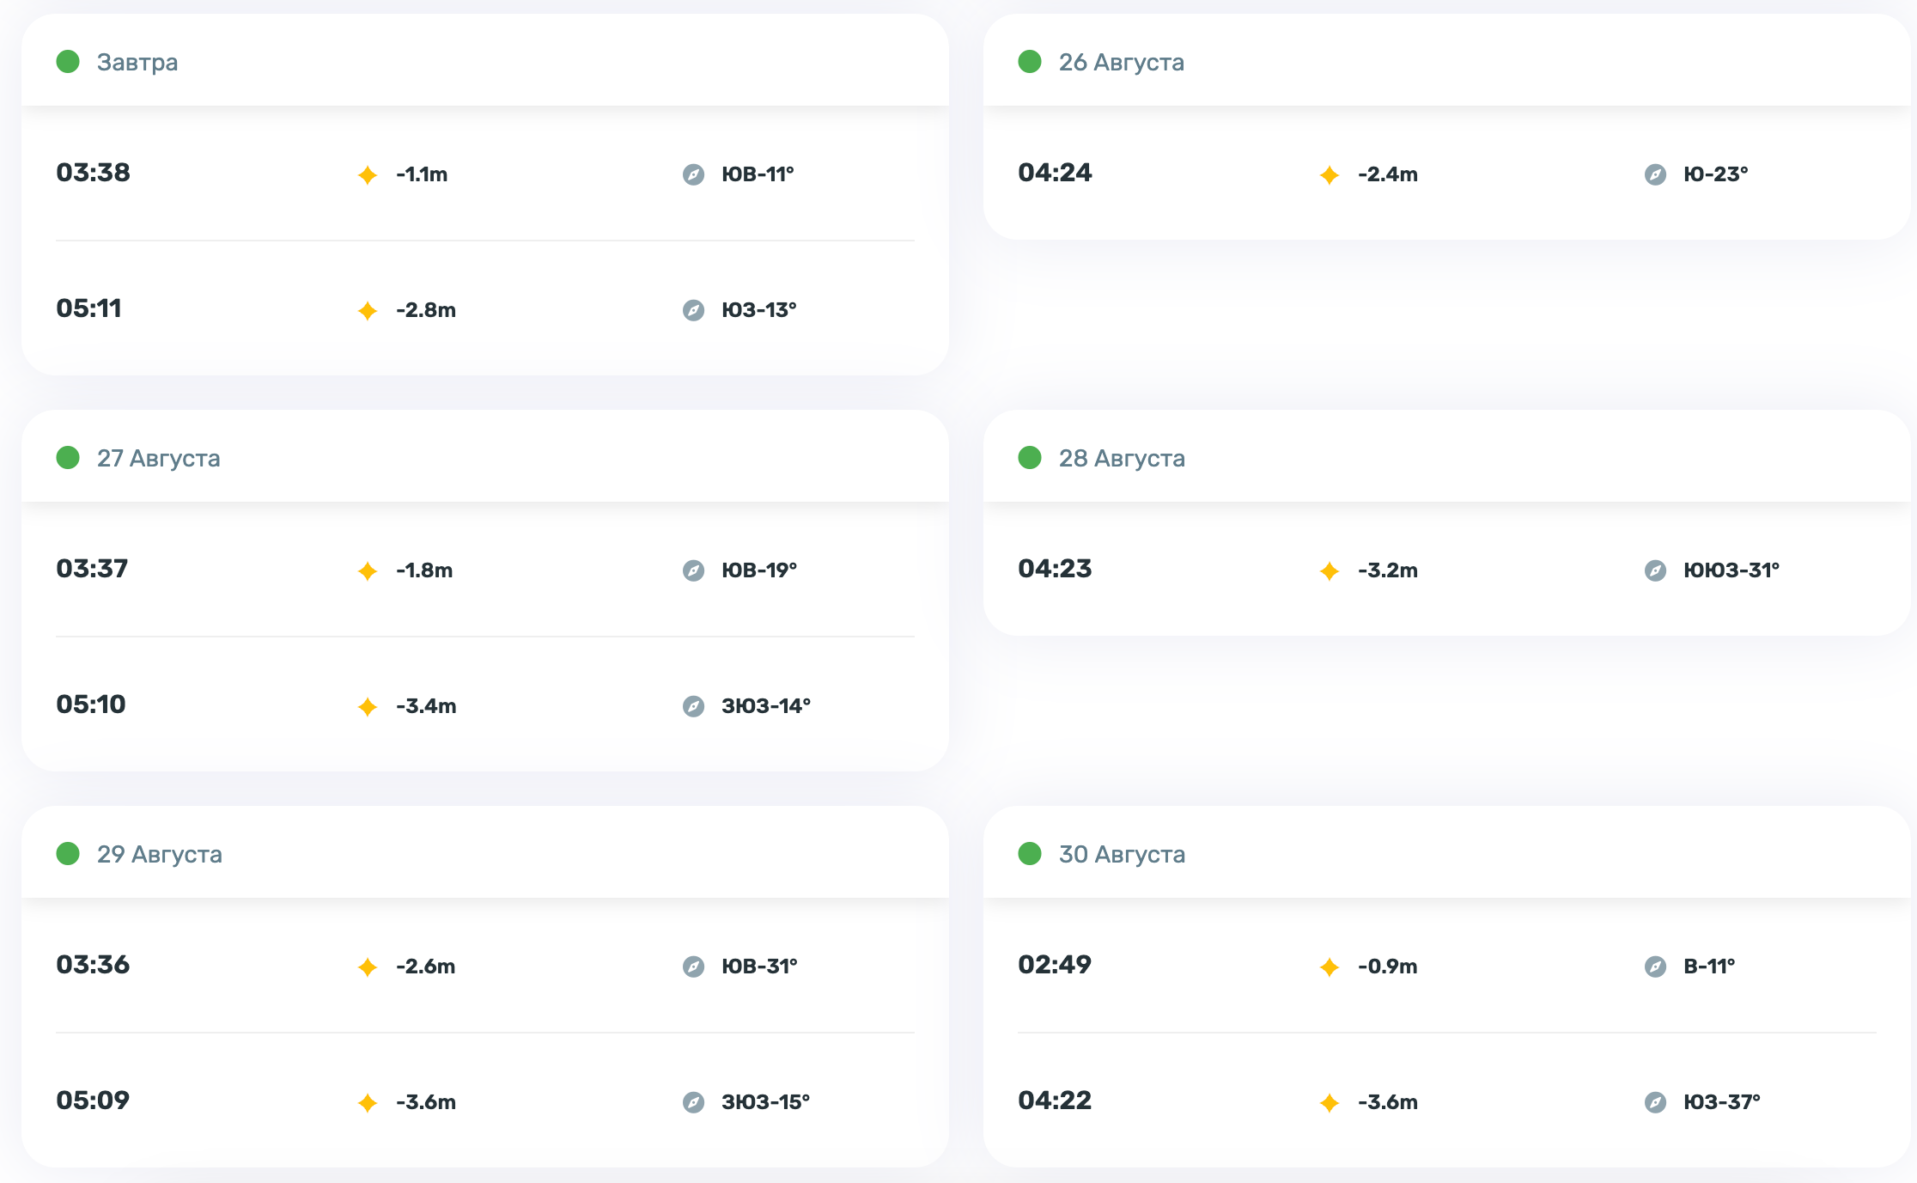Click the star icon next to -3.2m

click(1330, 571)
